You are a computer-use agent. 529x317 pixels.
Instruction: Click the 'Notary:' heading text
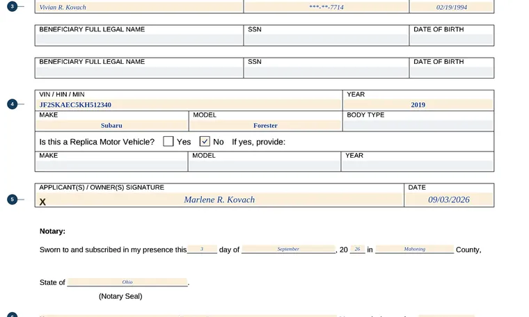click(52, 231)
